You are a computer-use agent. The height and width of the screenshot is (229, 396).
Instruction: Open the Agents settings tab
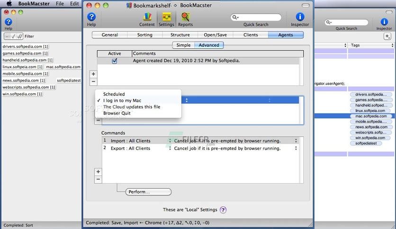(286, 35)
